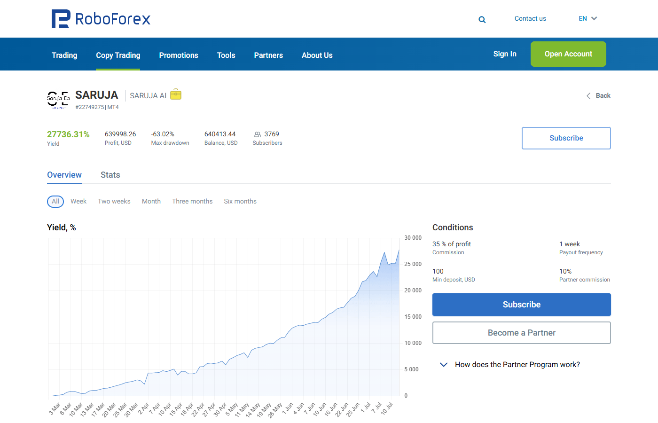Image resolution: width=658 pixels, height=423 pixels.
Task: Click the '3 Mar' date label on chart axis
Action: [55, 408]
